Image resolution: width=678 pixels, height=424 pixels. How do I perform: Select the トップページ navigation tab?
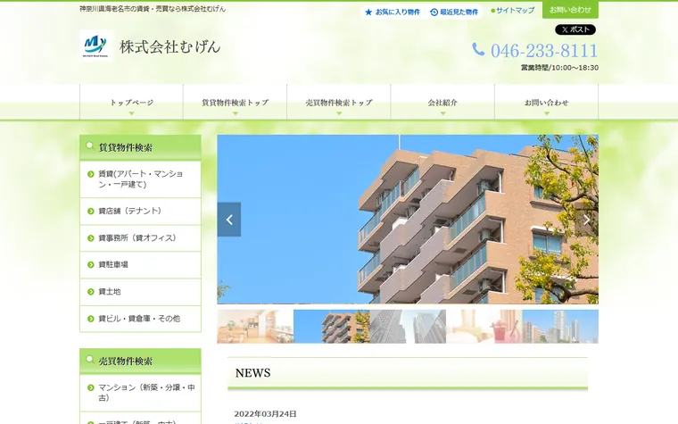[x=131, y=103]
